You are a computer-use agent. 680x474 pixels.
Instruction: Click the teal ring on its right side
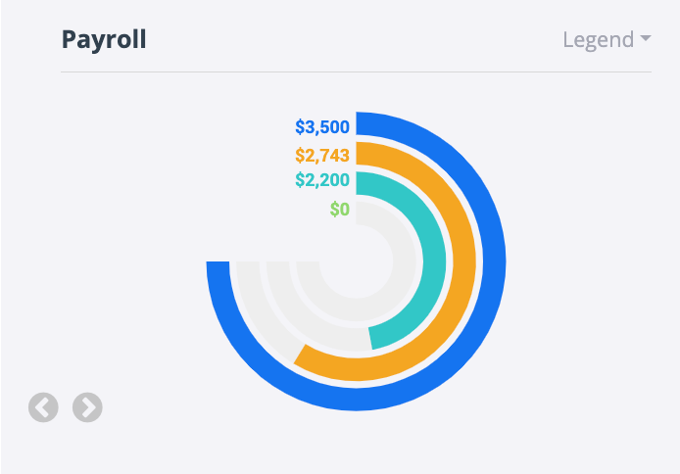pos(435,261)
